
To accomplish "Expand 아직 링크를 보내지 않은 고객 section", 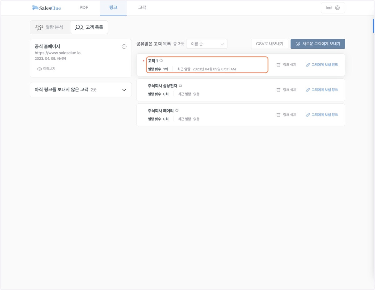I will tap(81, 90).
